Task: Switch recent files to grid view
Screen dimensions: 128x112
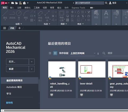Action: 55,53
